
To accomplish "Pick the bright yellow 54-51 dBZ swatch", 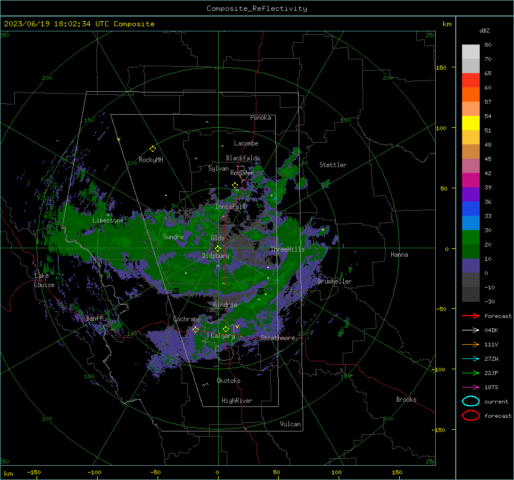I will pos(471,123).
